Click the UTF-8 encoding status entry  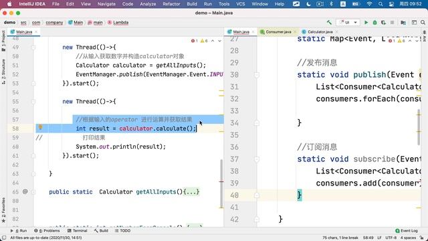[391, 238]
